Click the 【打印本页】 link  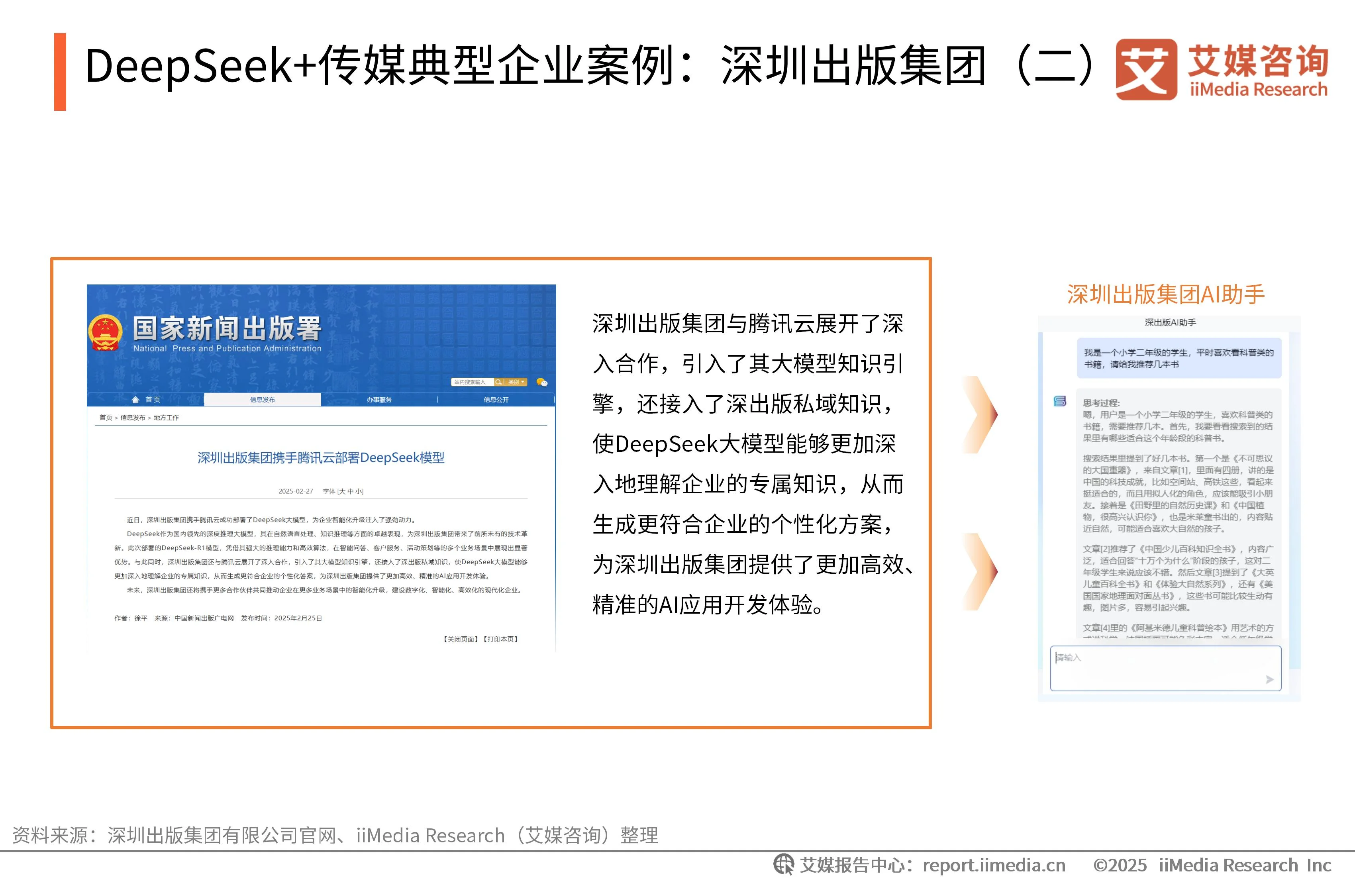tap(500, 639)
